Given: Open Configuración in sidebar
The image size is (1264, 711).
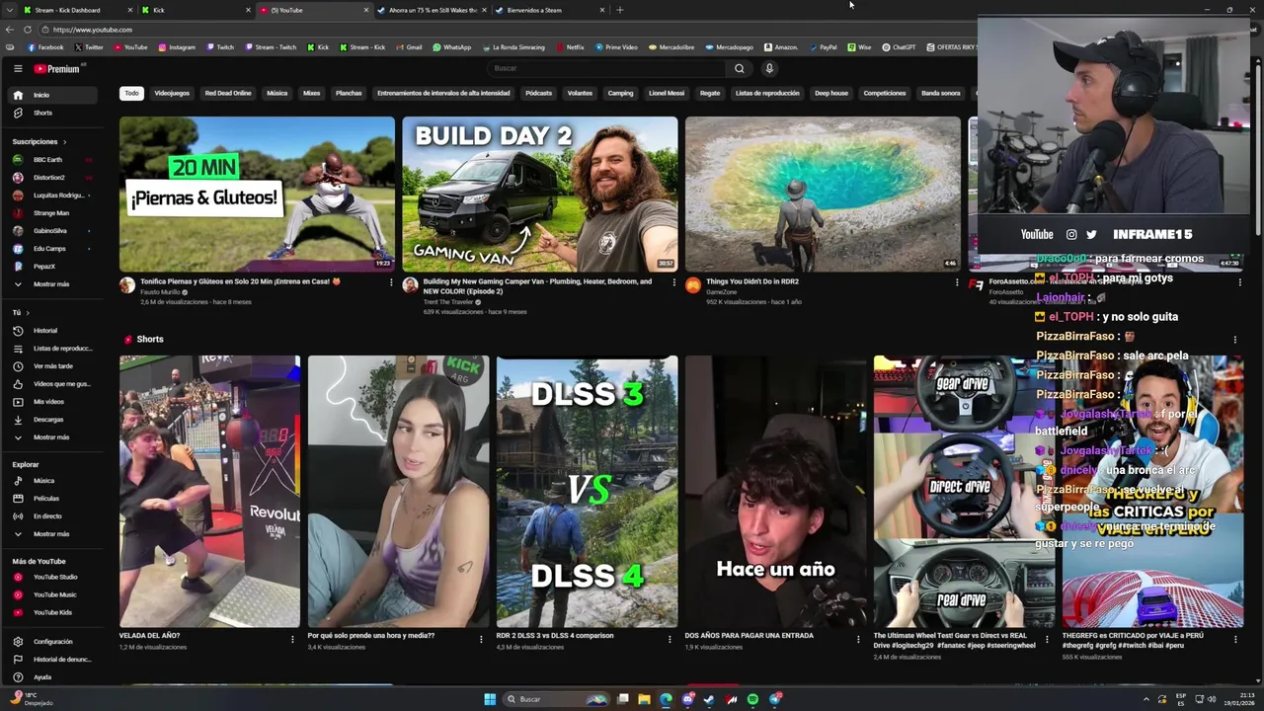Looking at the screenshot, I should 54,641.
